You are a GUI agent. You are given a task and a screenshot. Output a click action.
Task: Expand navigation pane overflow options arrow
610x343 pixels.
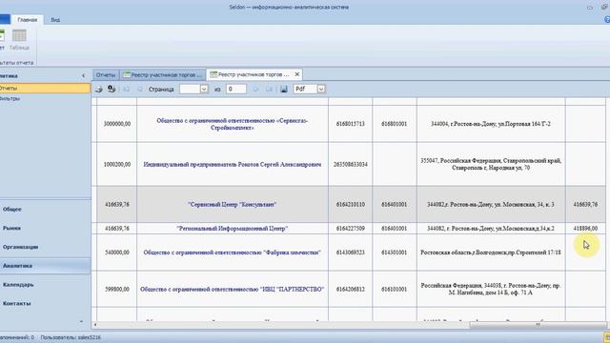[x=81, y=322]
